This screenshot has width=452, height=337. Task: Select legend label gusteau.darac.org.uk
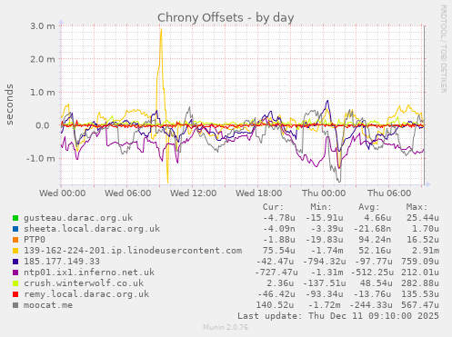pyautogui.click(x=78, y=218)
